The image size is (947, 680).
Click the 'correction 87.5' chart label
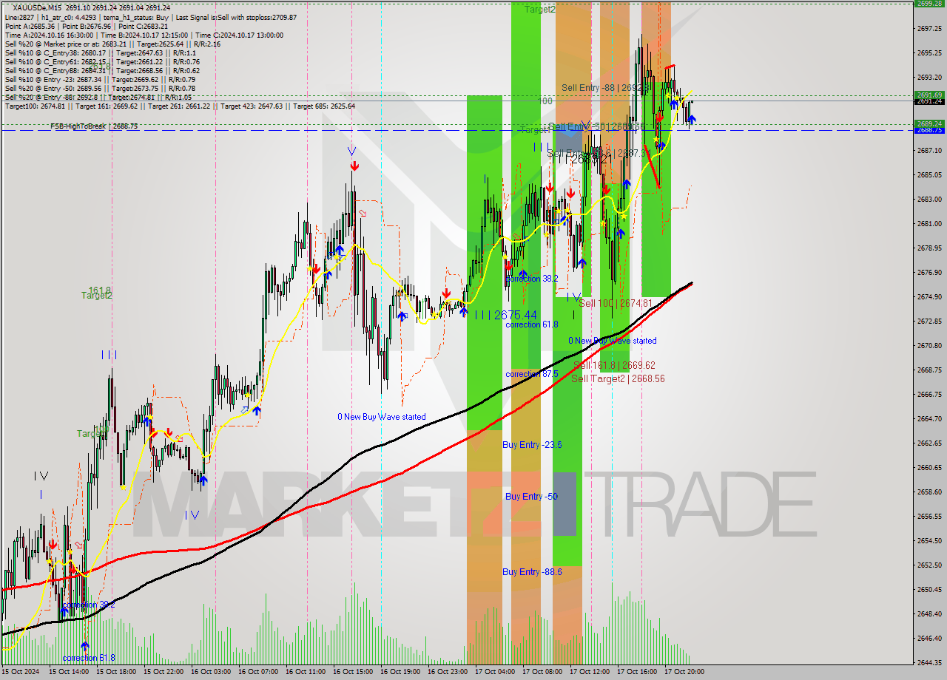(531, 374)
